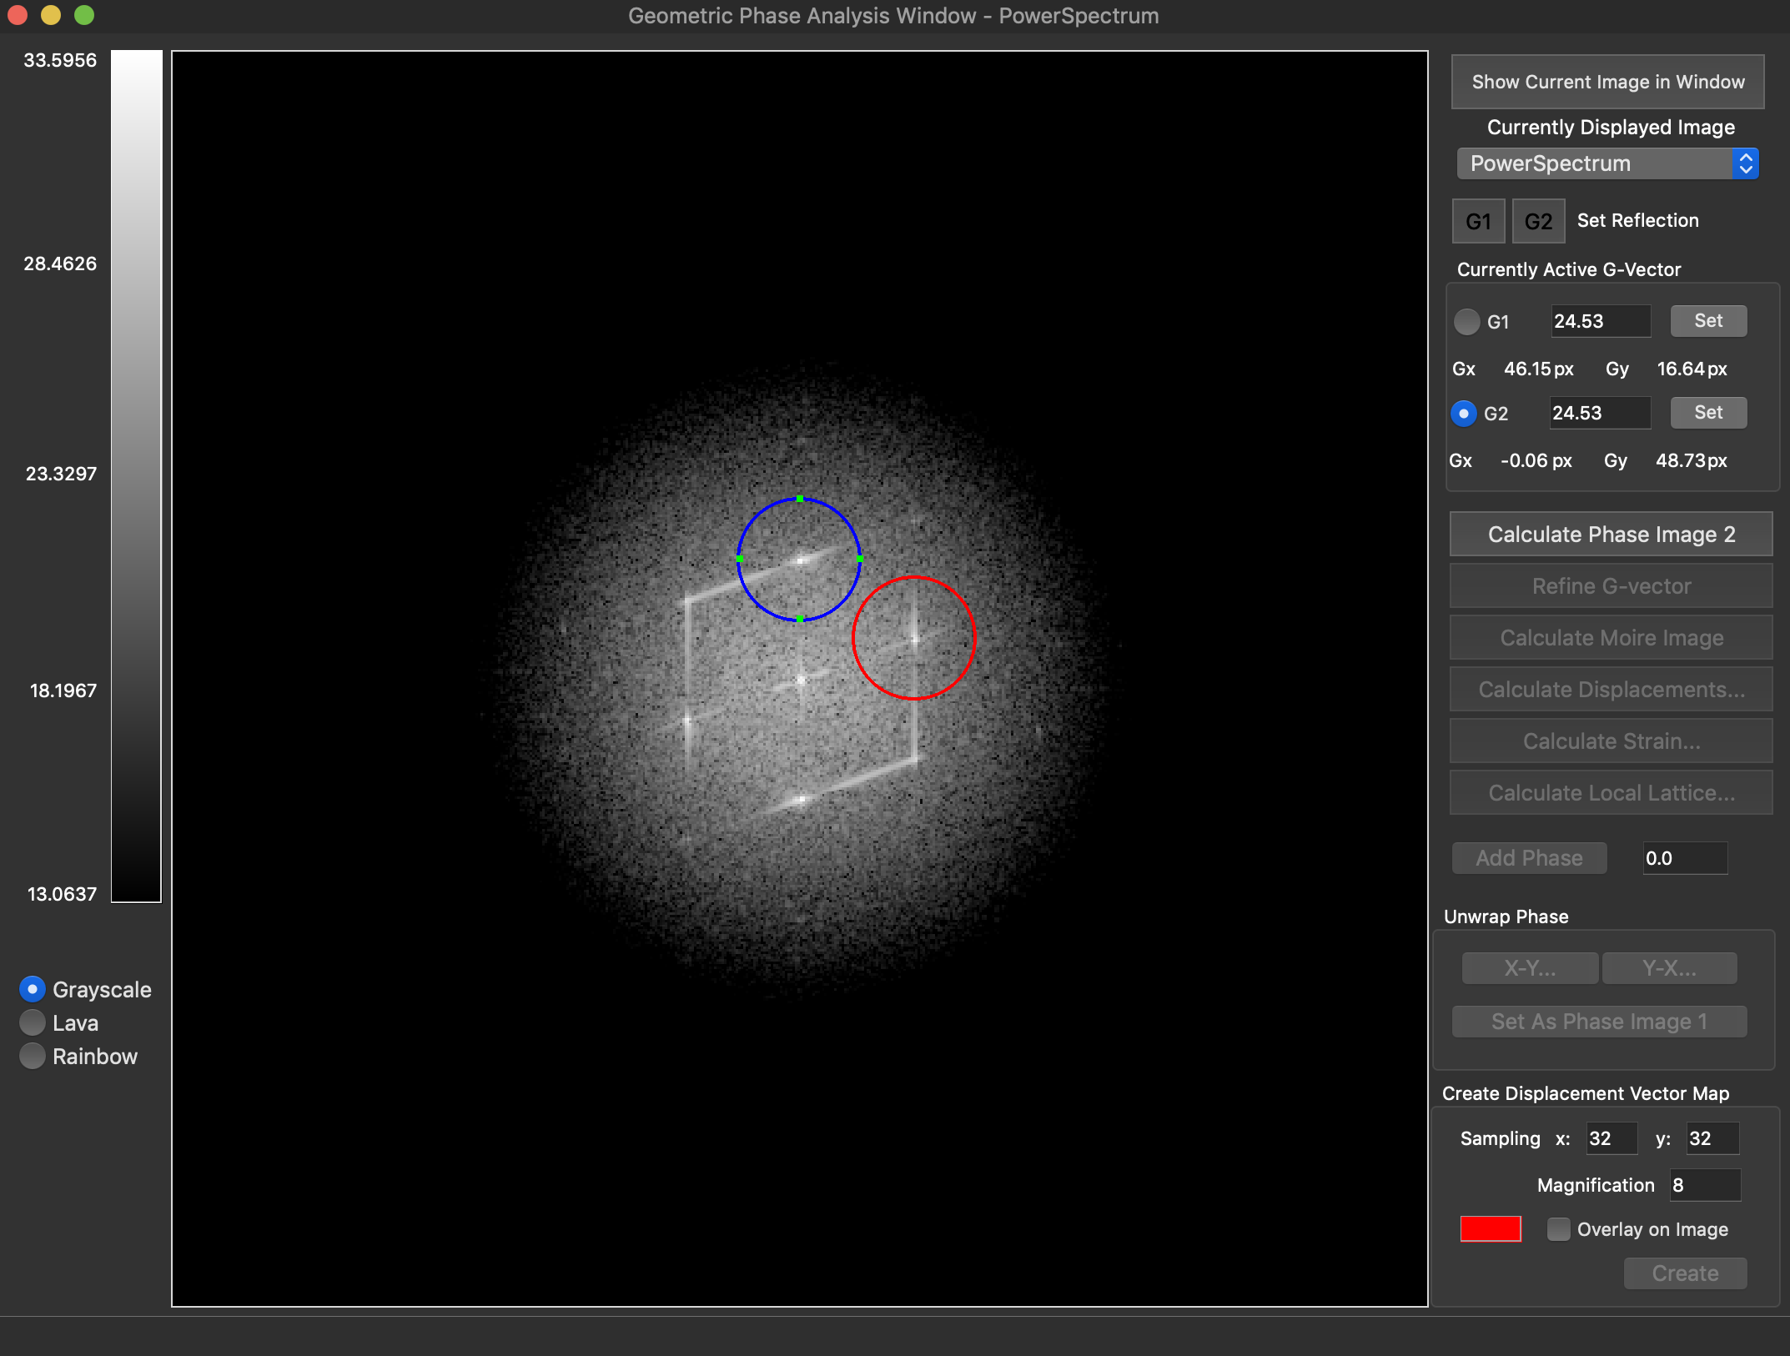
Task: Click the Y-X unwrap phase button
Action: point(1669,968)
